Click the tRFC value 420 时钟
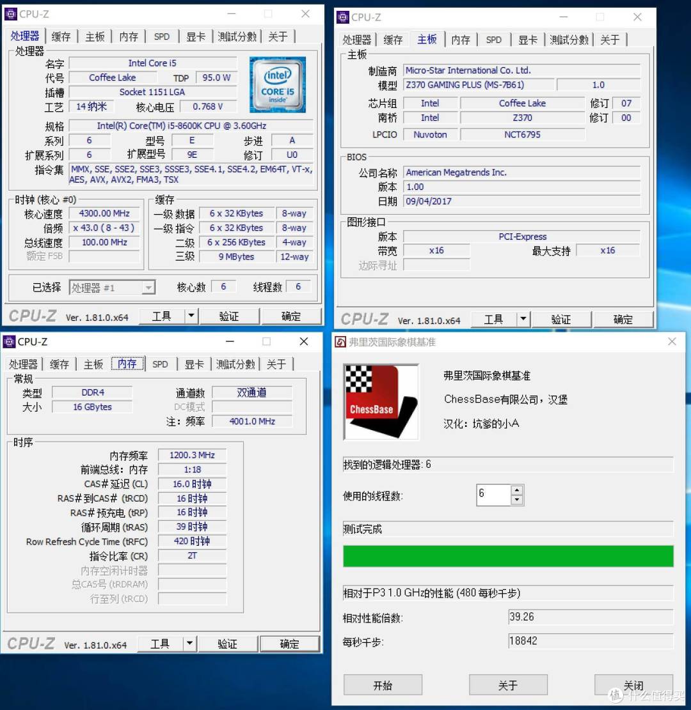This screenshot has width=691, height=710. coord(192,541)
